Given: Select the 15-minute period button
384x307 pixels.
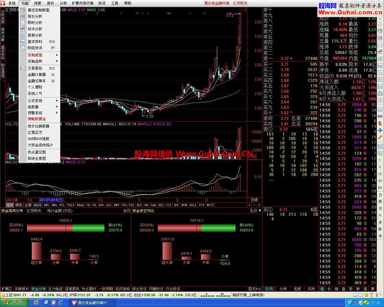Looking at the screenshot, I should click(x=380, y=174).
